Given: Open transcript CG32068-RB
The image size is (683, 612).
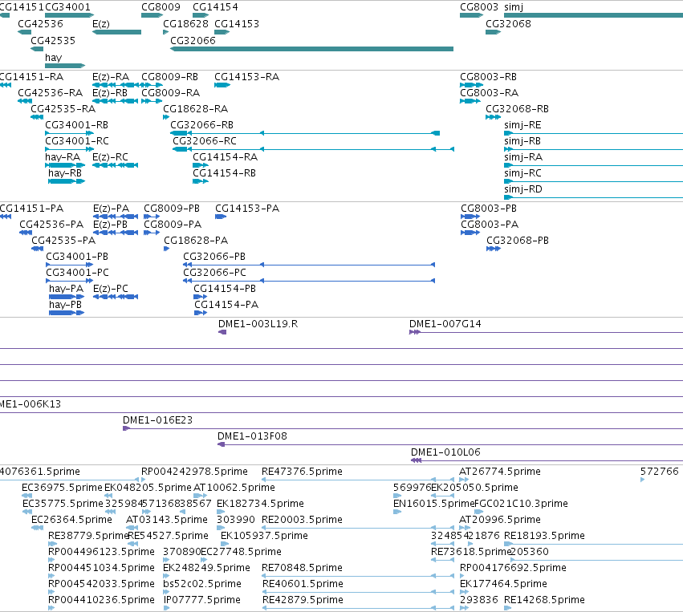Looking at the screenshot, I should [517, 109].
